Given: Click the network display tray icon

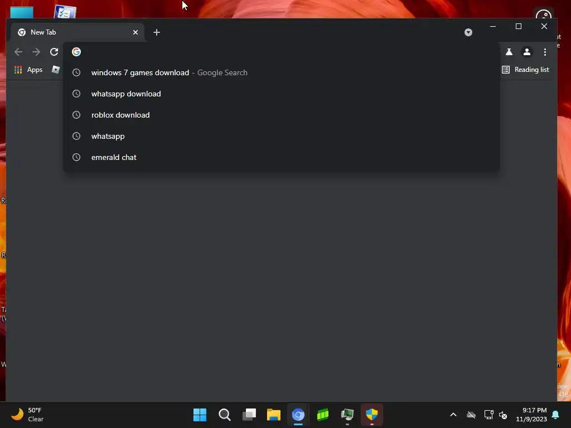Looking at the screenshot, I should click(488, 415).
